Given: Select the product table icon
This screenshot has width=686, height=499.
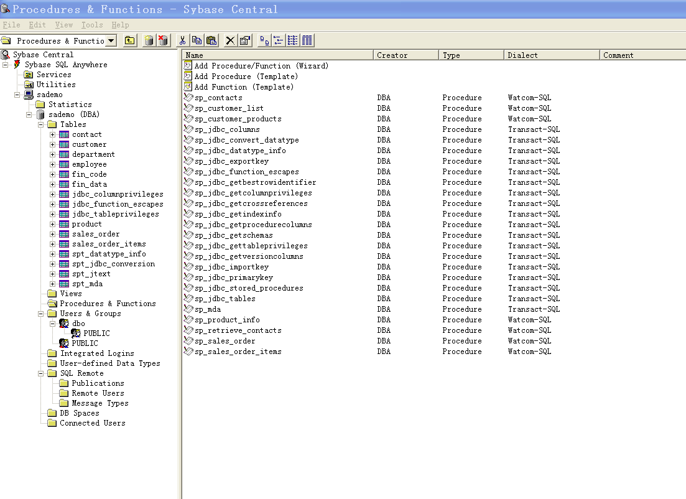Looking at the screenshot, I should [64, 224].
